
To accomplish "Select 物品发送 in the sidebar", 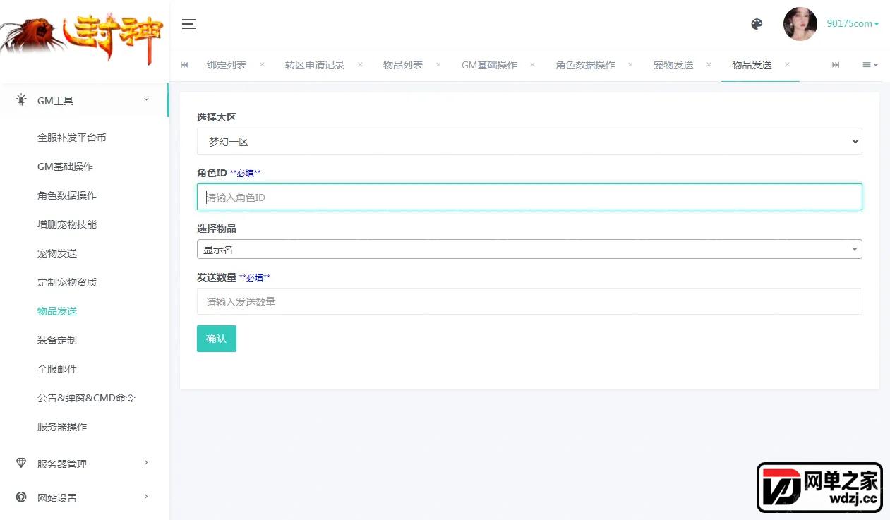I will (57, 311).
